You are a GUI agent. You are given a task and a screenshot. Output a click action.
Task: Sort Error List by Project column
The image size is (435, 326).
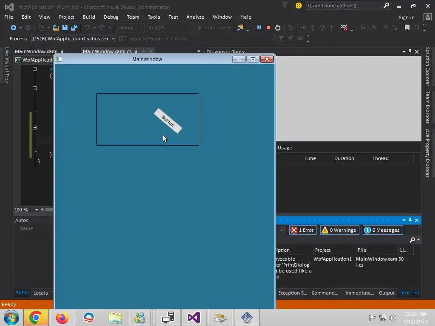click(x=335, y=250)
